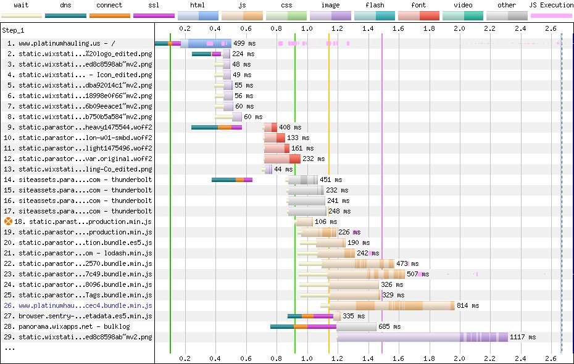Image resolution: width=574 pixels, height=364 pixels.
Task: Click the gray 685 ms bar on request 28
Action: point(356,326)
